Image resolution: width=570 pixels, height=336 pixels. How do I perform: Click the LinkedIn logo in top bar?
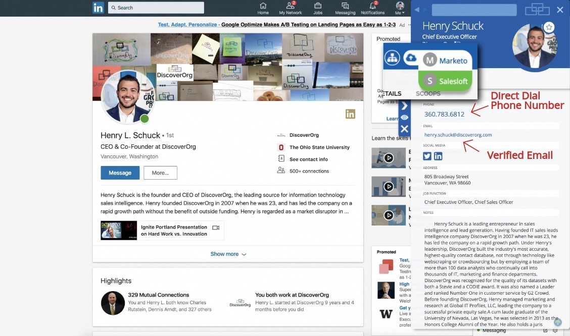coord(98,8)
